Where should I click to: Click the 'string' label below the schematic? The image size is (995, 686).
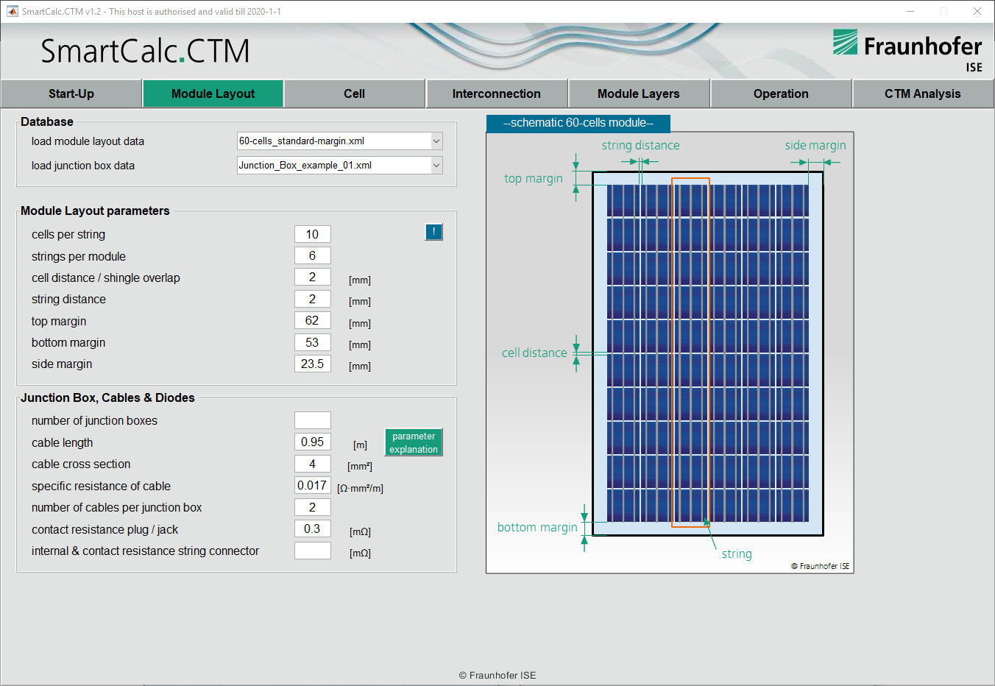pos(737,554)
